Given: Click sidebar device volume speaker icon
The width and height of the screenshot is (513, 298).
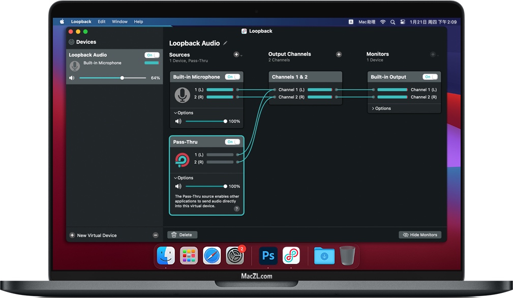Looking at the screenshot, I should point(72,78).
